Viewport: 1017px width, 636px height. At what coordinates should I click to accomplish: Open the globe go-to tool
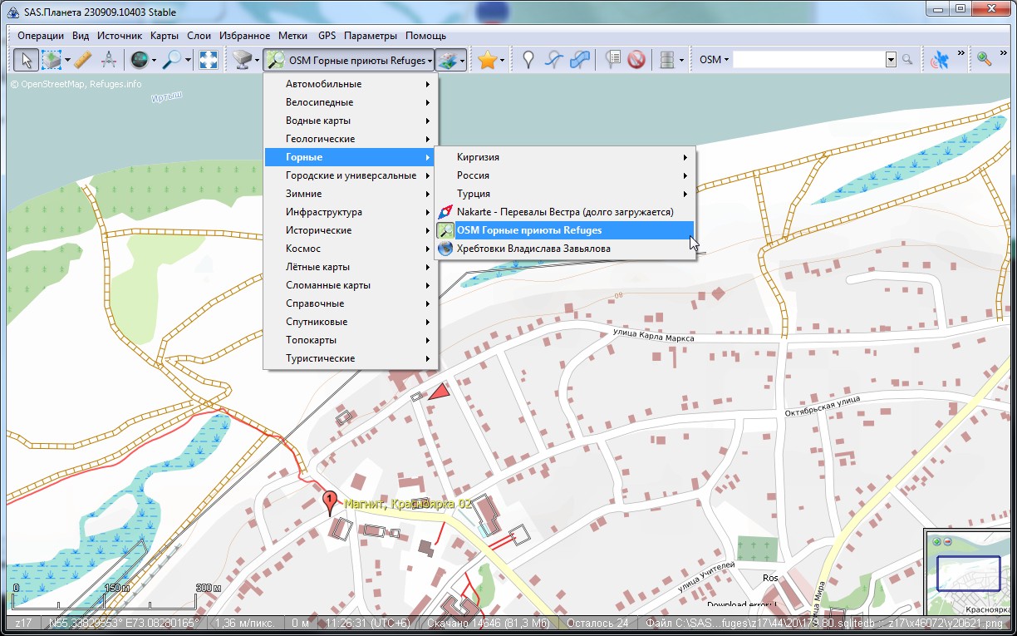(139, 59)
